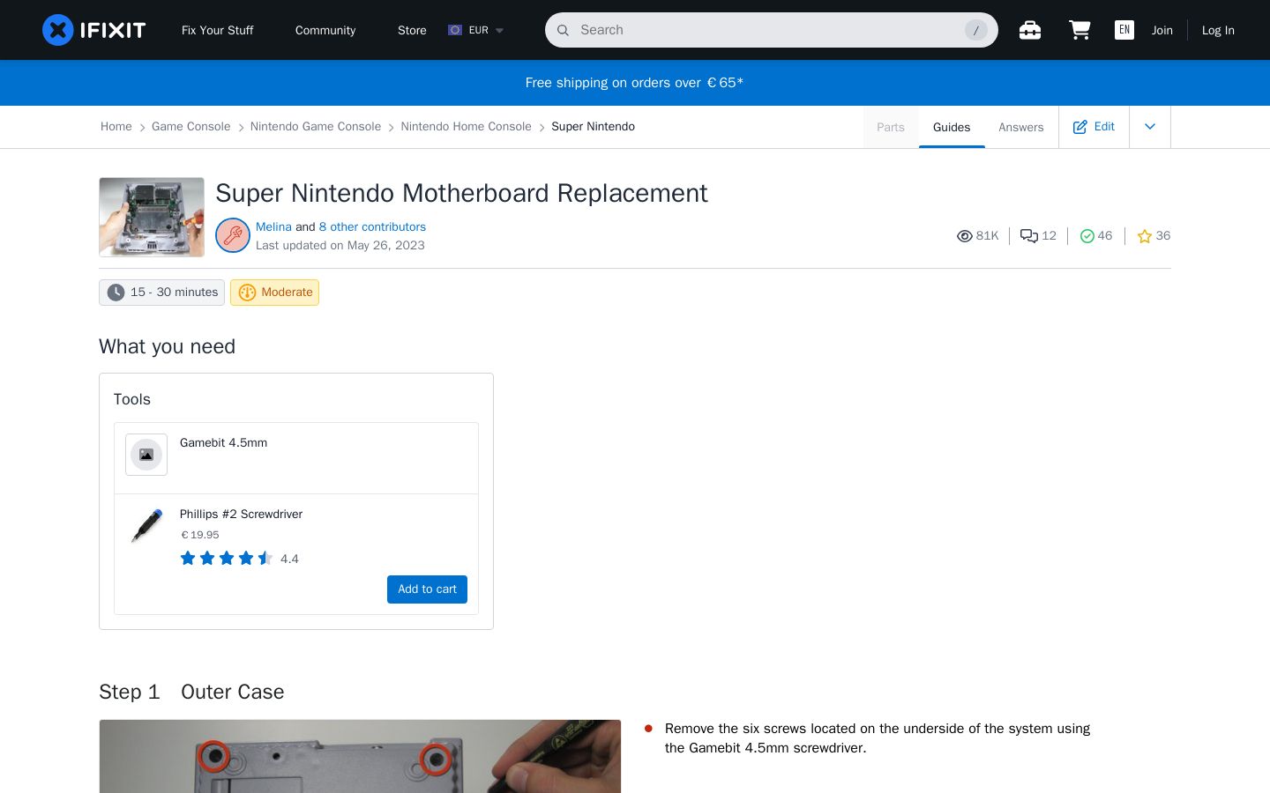Click the € 19.95 price
This screenshot has height=793, width=1270.
(200, 535)
